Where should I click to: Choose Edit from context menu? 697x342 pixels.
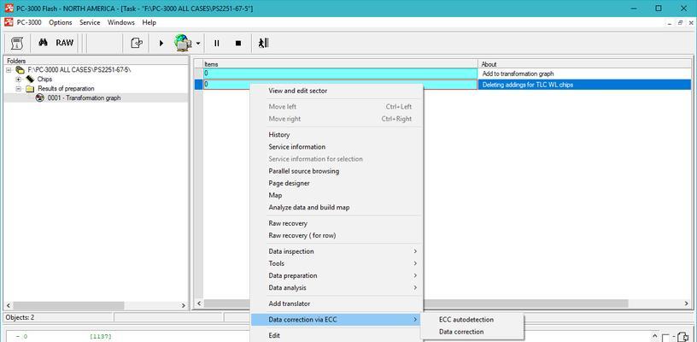[337, 336]
